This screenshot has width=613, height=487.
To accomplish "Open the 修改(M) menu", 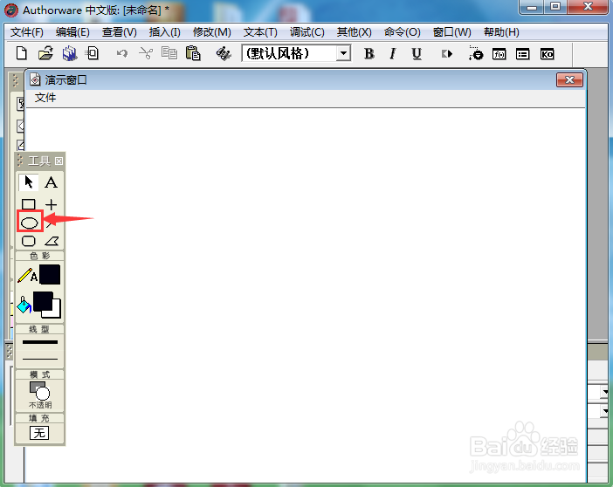I will click(x=212, y=32).
